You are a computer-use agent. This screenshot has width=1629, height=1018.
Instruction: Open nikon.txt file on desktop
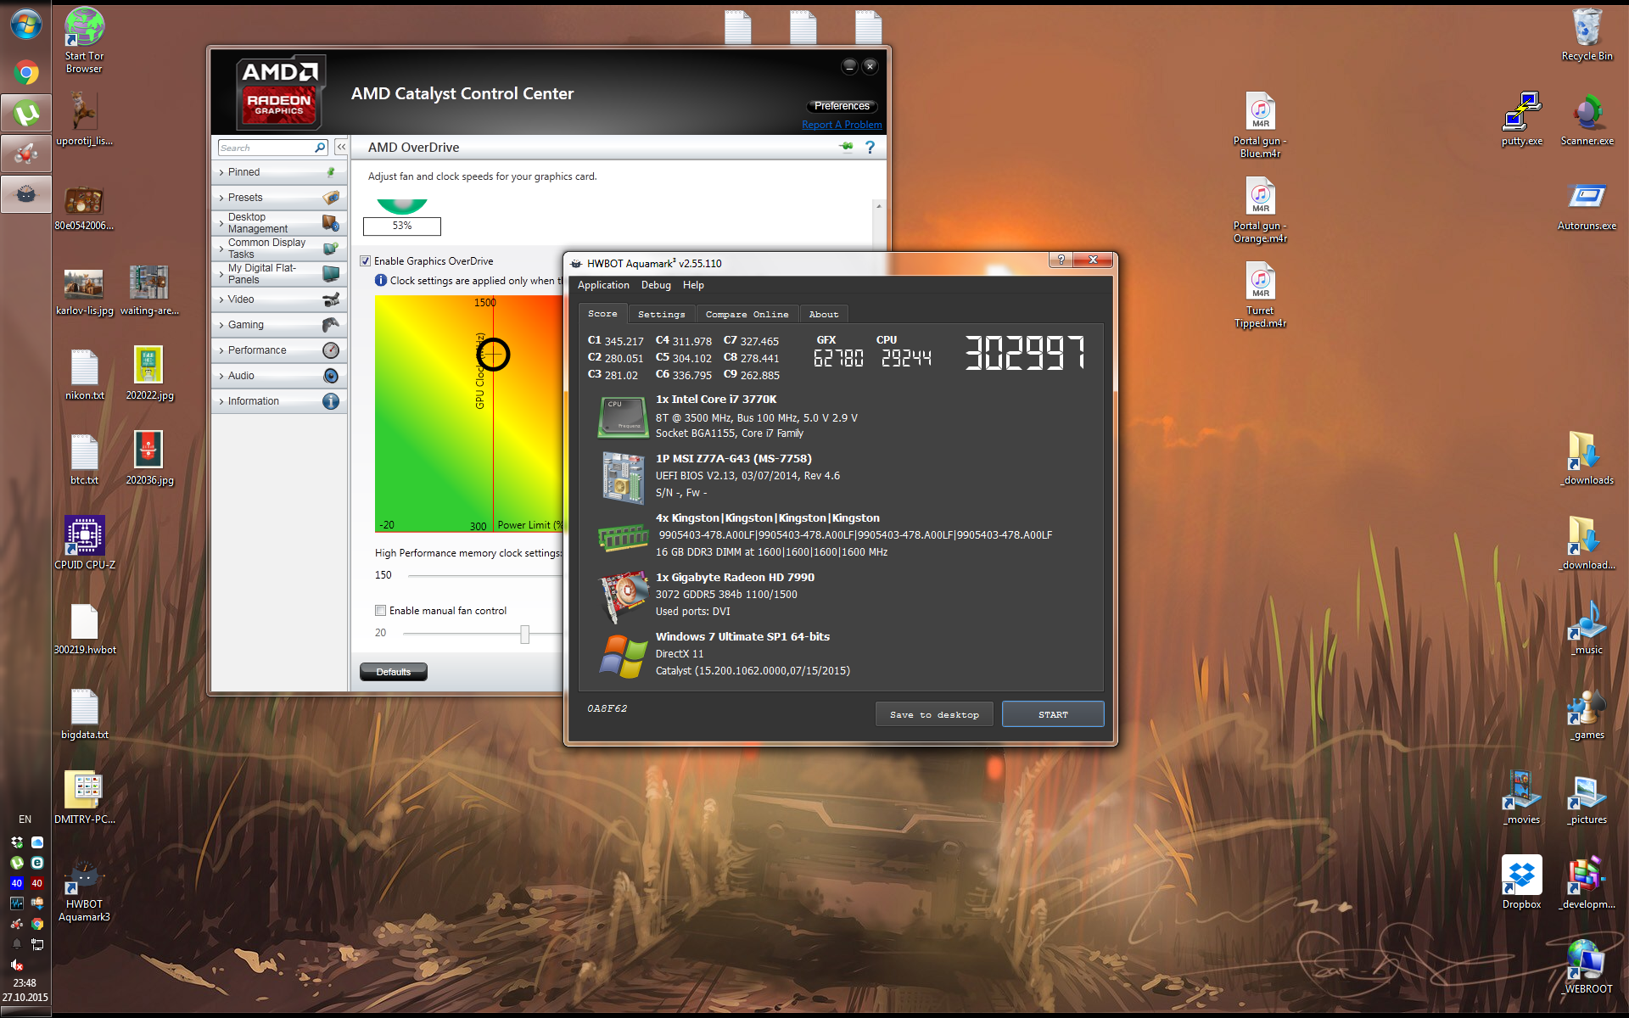[85, 373]
